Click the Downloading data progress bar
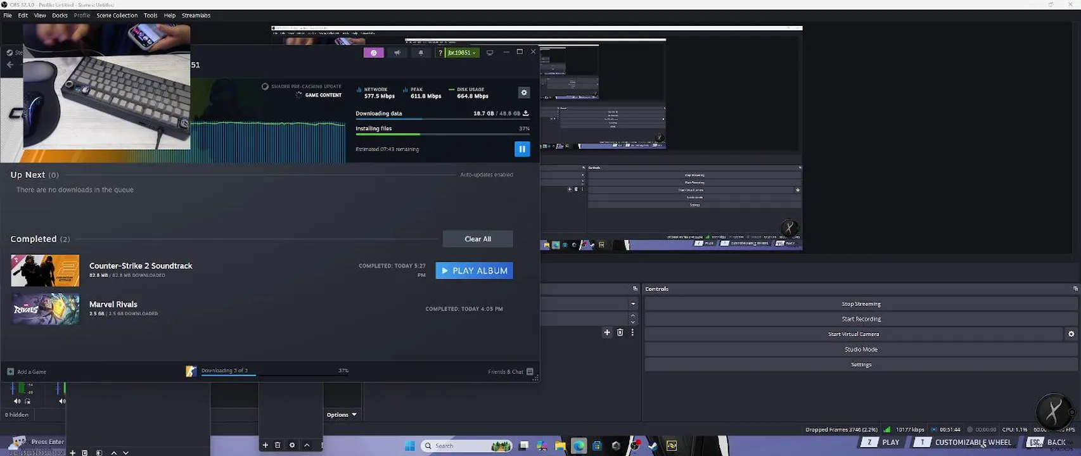The image size is (1081, 456). [442, 118]
